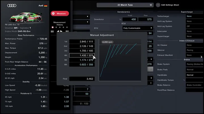Click the 114 value field

point(150,41)
